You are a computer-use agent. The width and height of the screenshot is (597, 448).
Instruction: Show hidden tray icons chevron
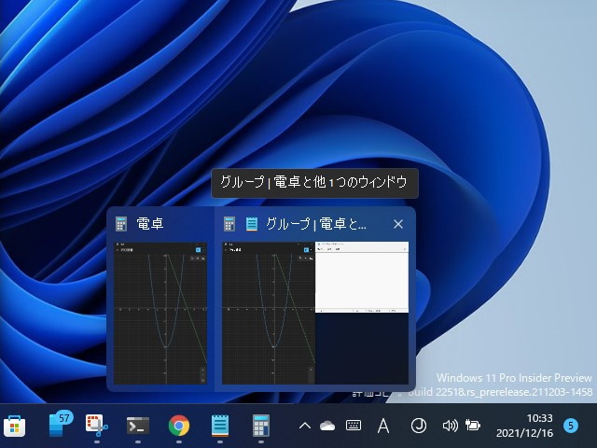click(x=305, y=426)
